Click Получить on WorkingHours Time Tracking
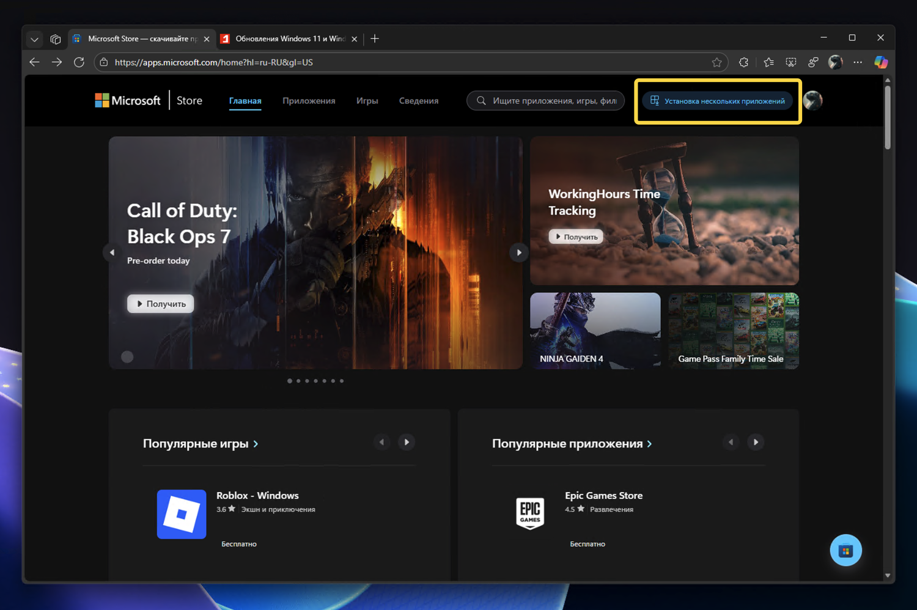Screen dimensions: 917x610 pyautogui.click(x=576, y=237)
